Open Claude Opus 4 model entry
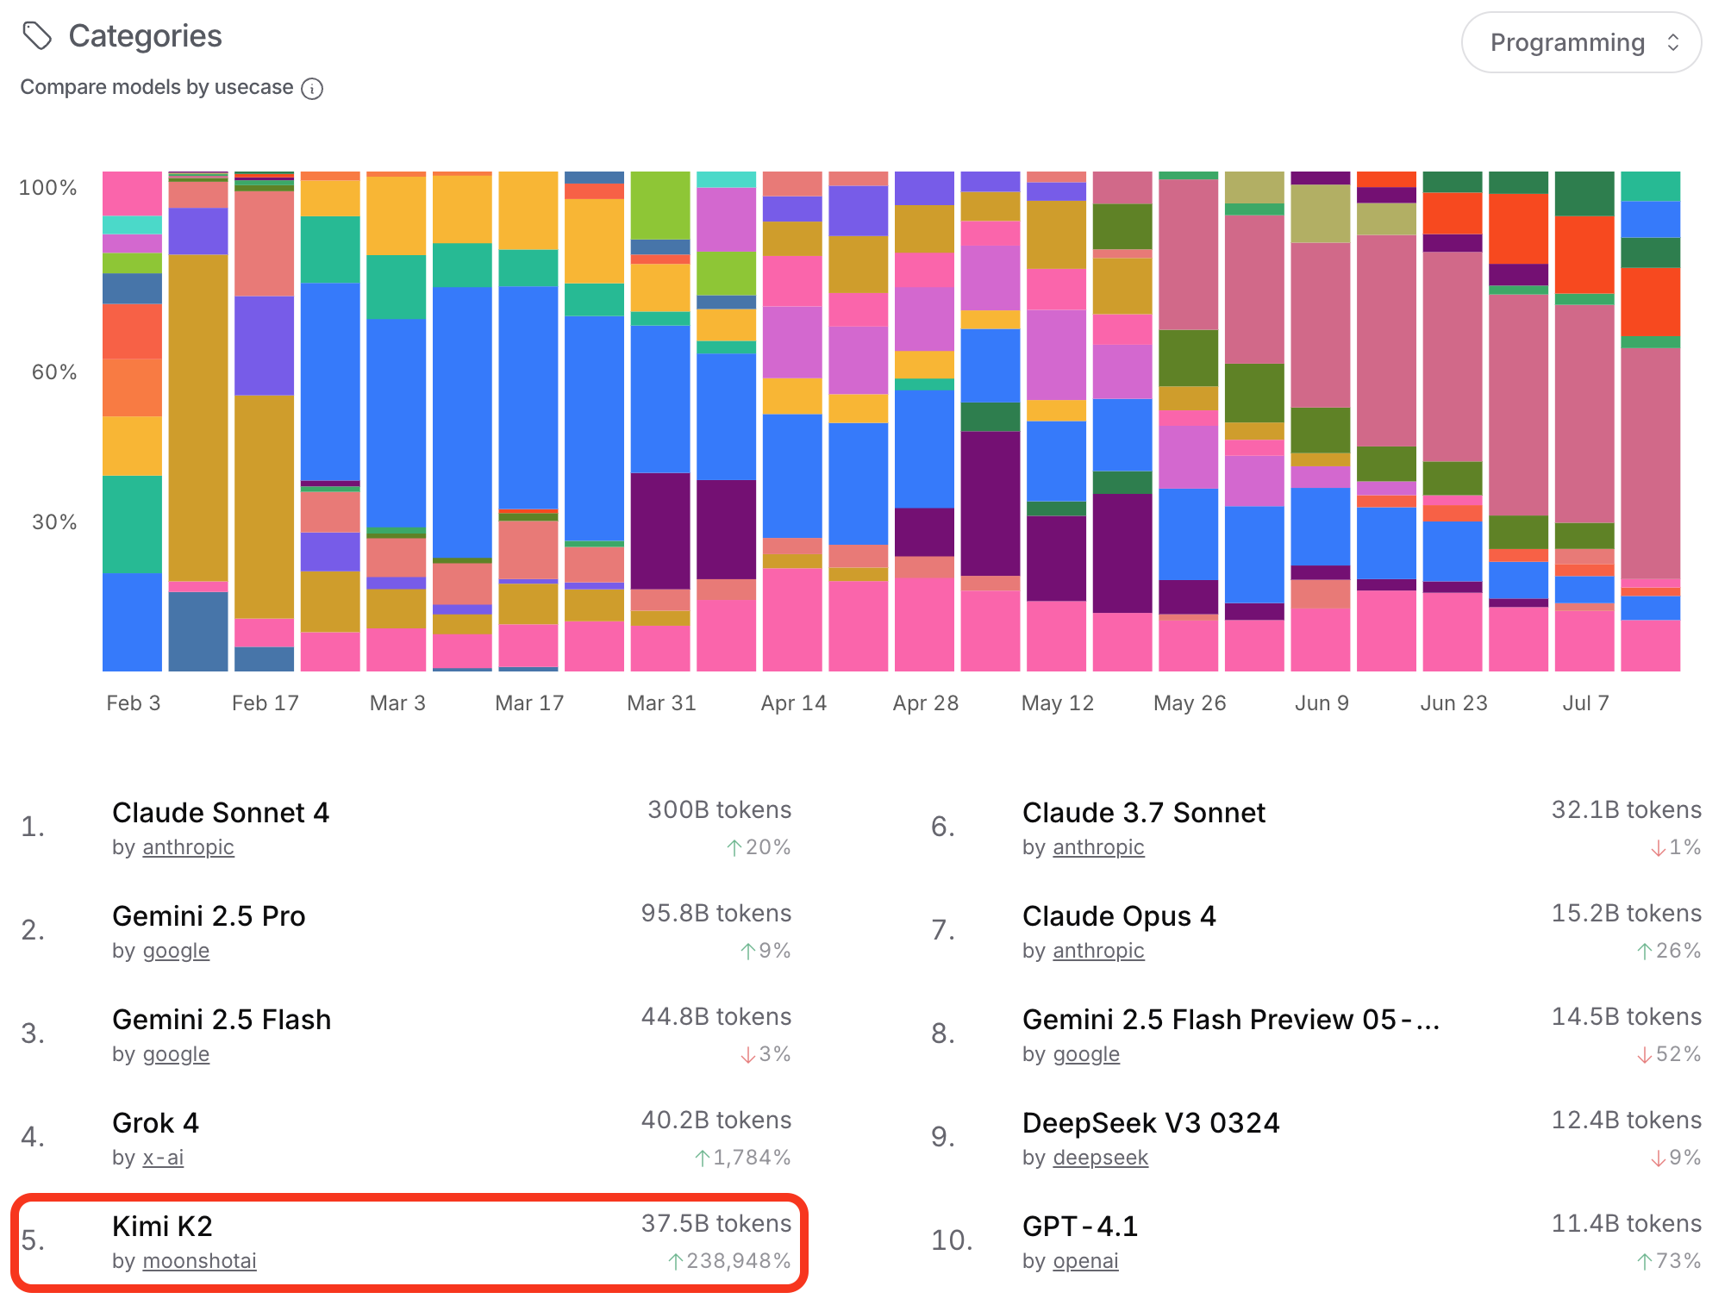This screenshot has height=1305, width=1731. (1118, 915)
